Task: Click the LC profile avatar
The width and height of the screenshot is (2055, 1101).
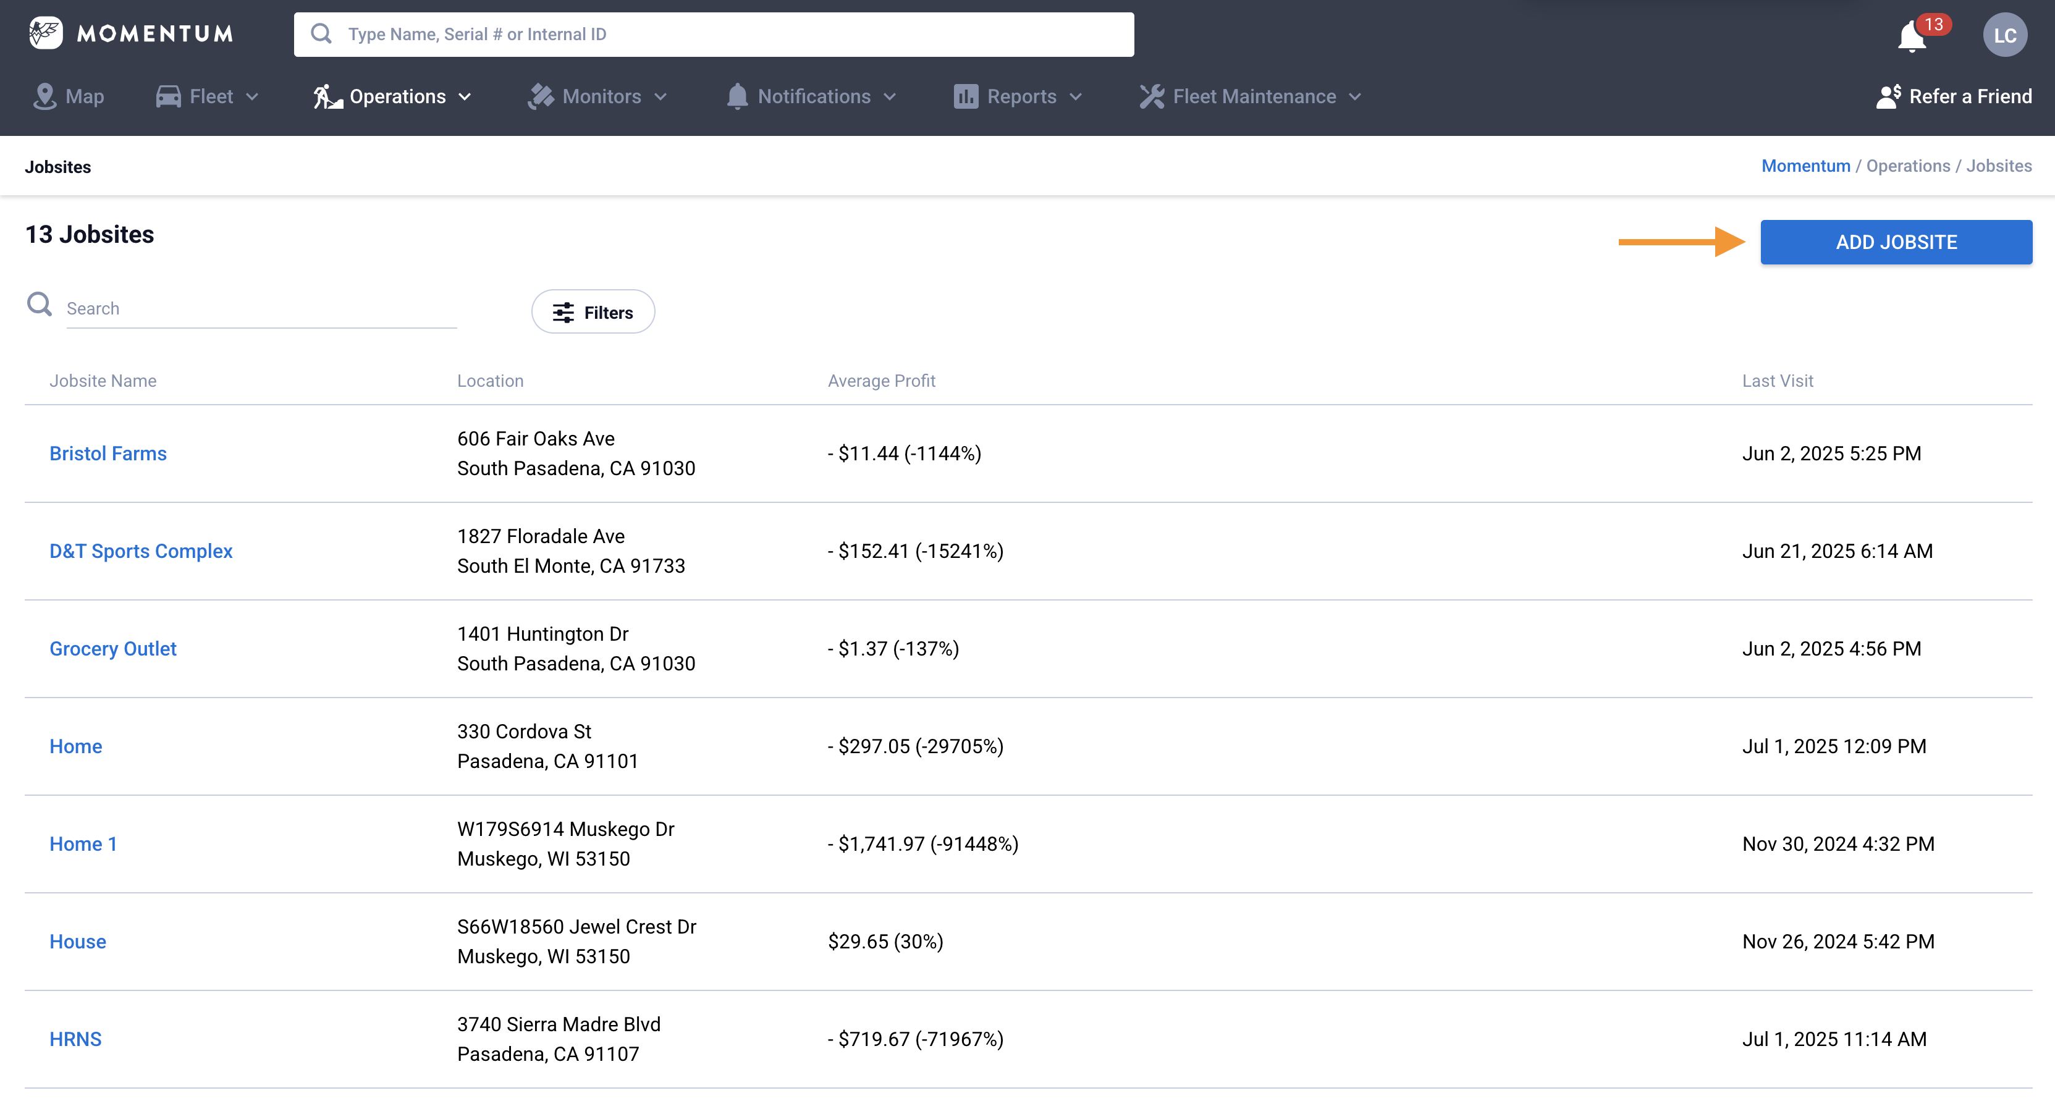Action: (2006, 35)
